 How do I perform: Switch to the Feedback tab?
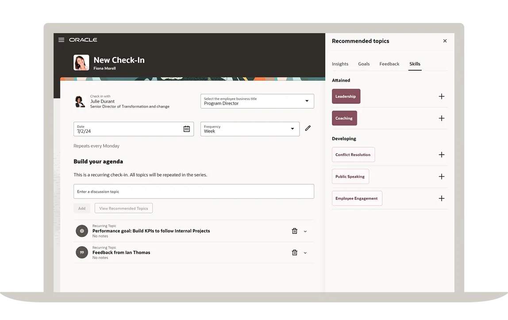389,64
